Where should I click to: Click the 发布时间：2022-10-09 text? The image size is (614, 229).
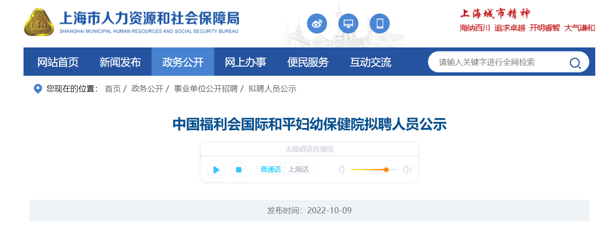pyautogui.click(x=309, y=211)
